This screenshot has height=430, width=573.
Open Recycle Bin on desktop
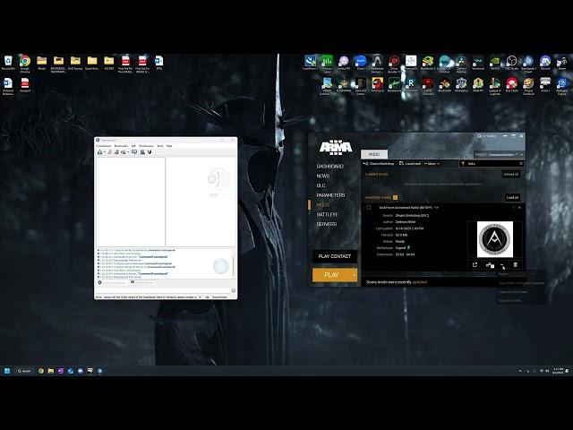pyautogui.click(x=8, y=62)
